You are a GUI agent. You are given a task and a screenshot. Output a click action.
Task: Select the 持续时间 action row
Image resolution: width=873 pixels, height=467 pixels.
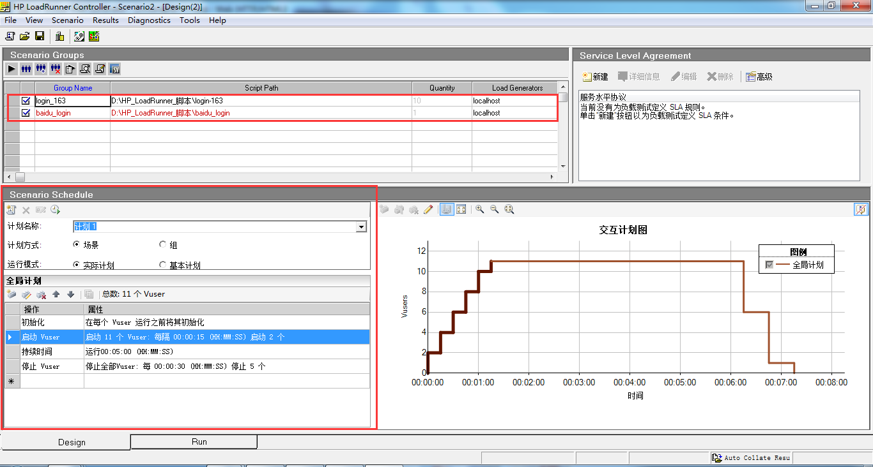tap(187, 352)
